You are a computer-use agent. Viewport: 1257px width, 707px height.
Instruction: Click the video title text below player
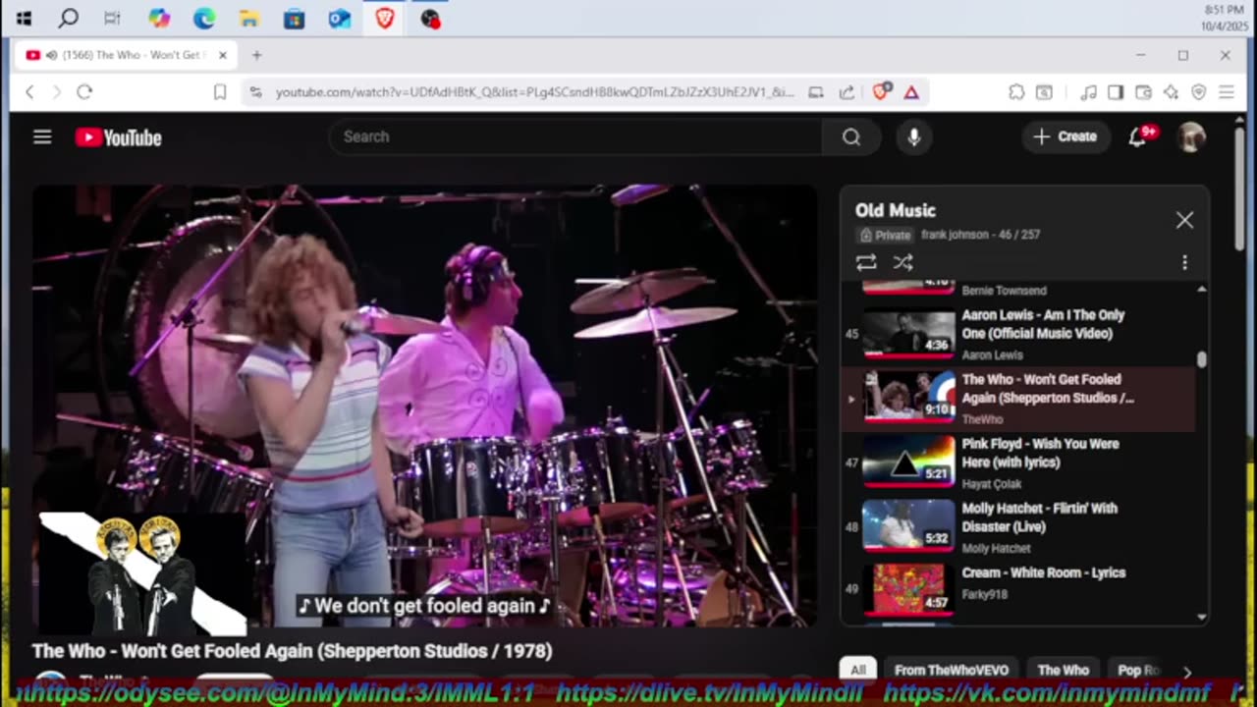293,651
